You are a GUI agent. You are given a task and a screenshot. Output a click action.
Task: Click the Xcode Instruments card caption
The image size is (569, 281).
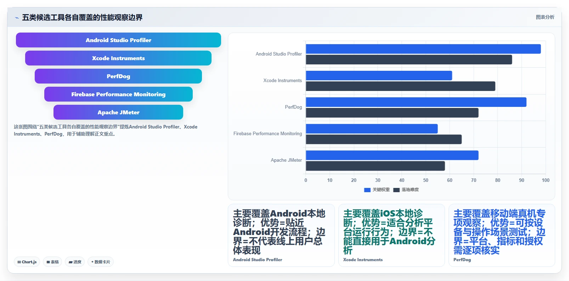click(363, 260)
